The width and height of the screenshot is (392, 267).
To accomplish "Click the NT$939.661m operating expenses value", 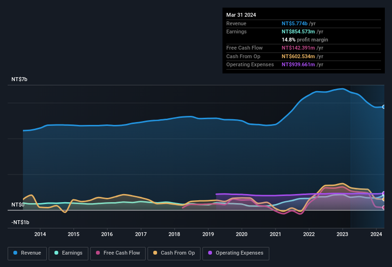I will pos(298,64).
